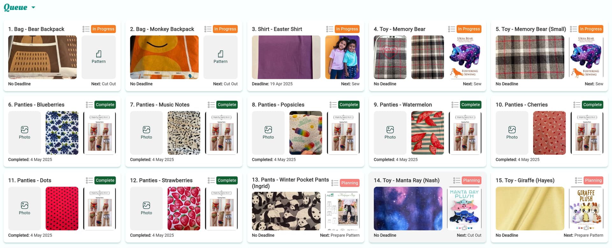Open the panda fabric thumbnail
Image resolution: width=612 pixels, height=248 pixels.
coord(286,211)
